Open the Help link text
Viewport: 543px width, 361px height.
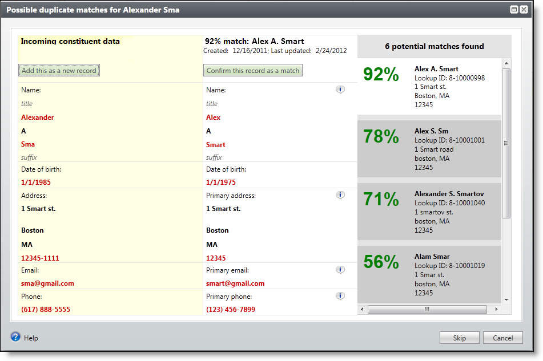[x=31, y=338]
